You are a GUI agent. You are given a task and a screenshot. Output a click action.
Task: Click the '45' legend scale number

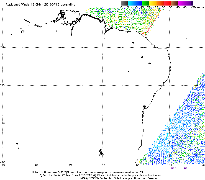coord(185,7)
